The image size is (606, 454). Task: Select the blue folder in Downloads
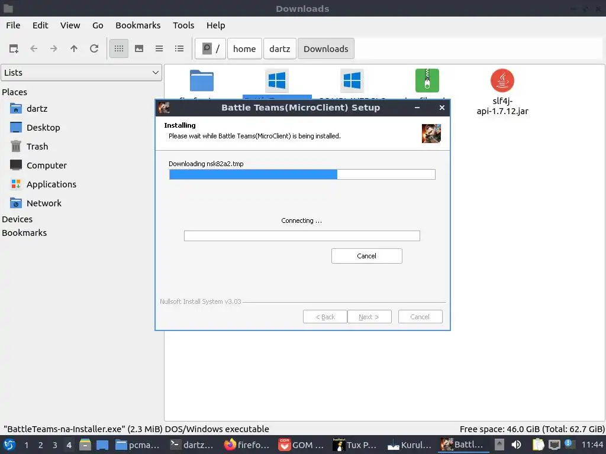tap(202, 80)
